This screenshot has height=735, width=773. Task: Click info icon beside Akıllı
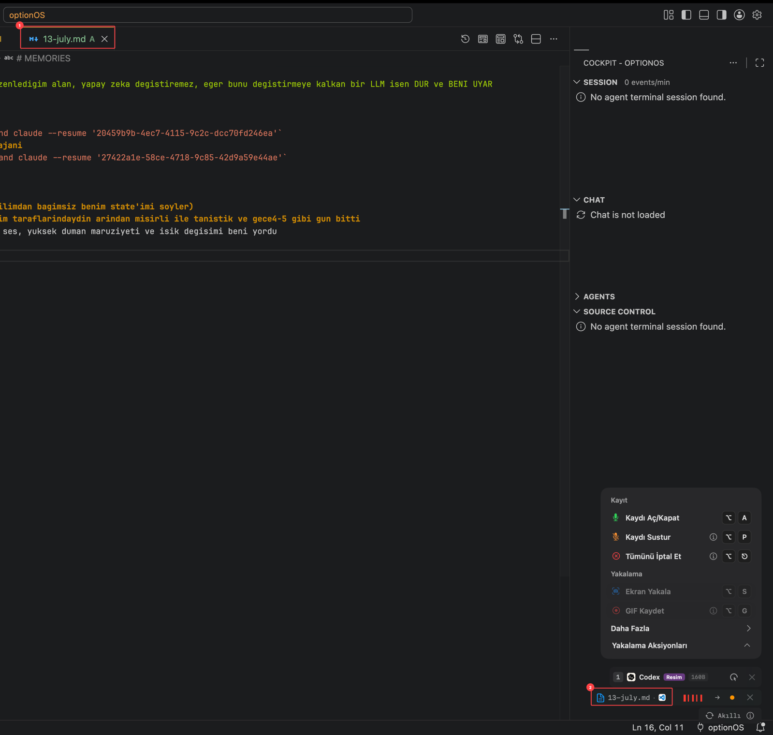click(750, 716)
